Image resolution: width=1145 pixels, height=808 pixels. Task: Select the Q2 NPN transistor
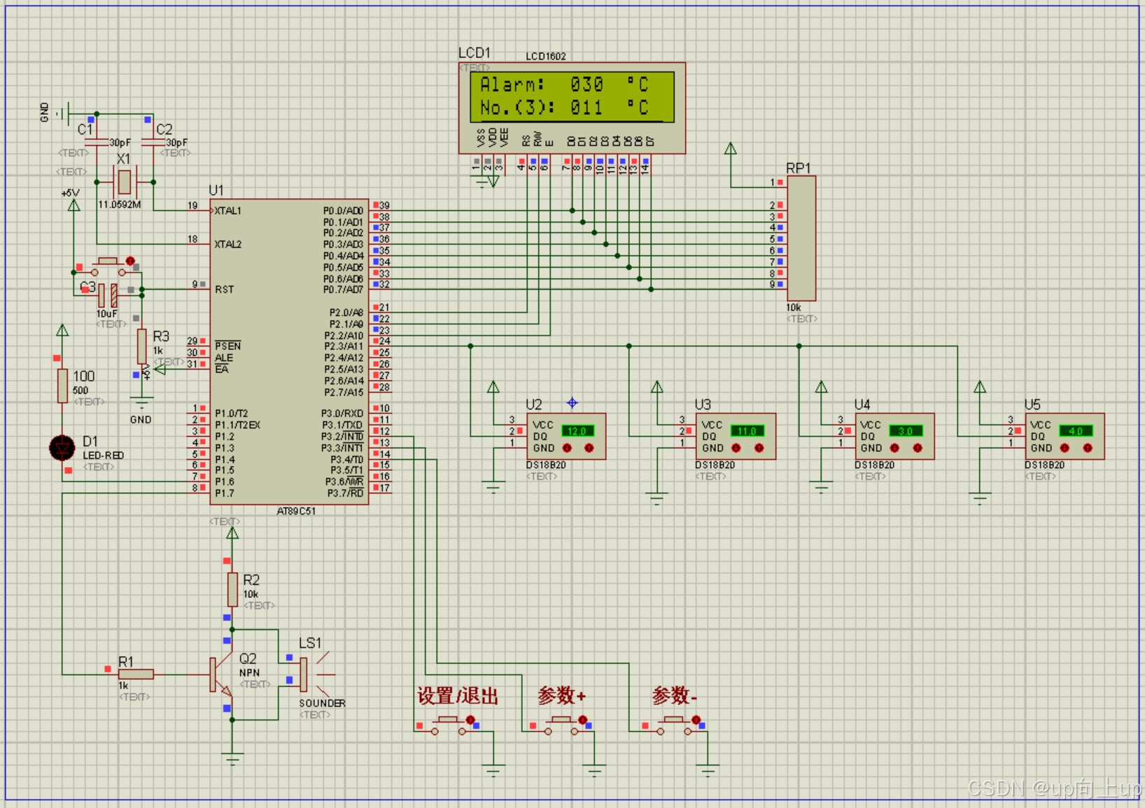pos(222,675)
